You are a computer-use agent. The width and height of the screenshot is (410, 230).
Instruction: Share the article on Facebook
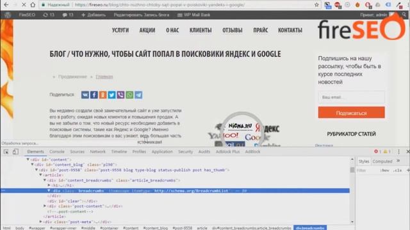94,95
